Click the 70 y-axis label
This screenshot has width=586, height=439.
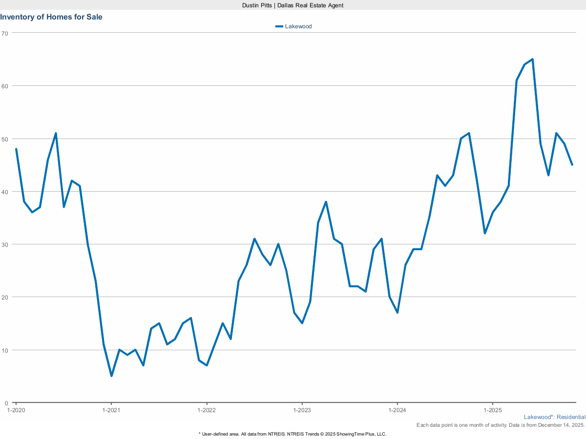tap(5, 33)
